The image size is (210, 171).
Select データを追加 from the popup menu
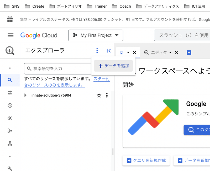tap(113, 66)
